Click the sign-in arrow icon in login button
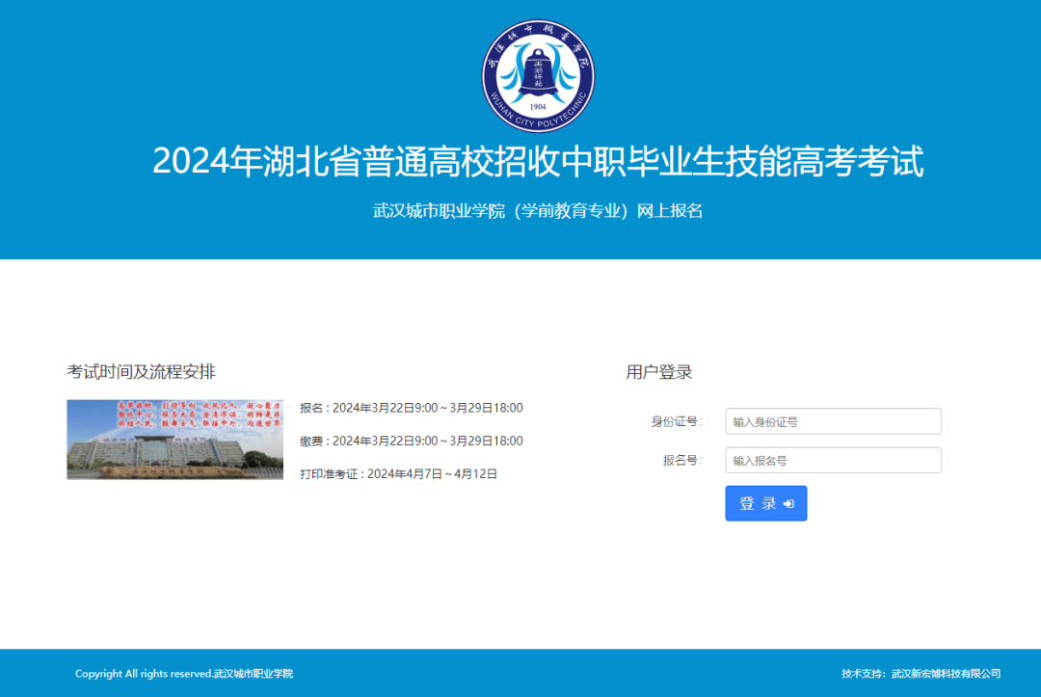Image resolution: width=1041 pixels, height=697 pixels. coord(788,503)
